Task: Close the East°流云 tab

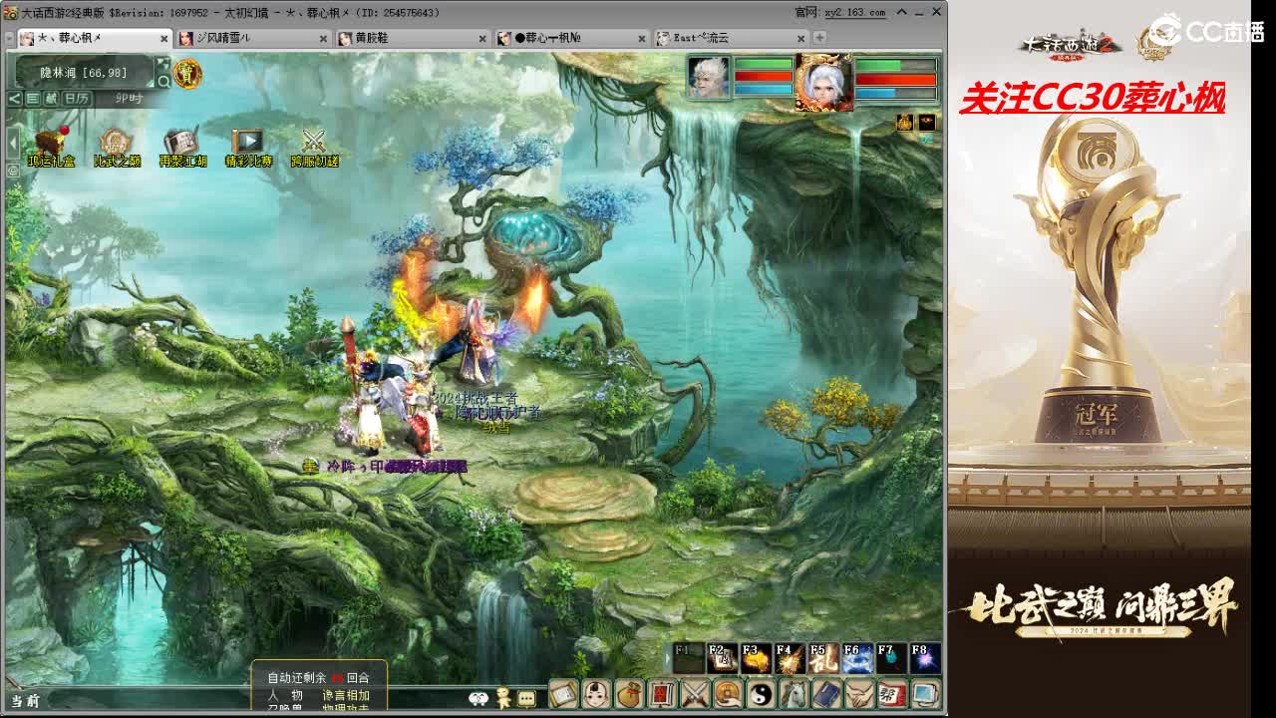Action: click(x=801, y=39)
